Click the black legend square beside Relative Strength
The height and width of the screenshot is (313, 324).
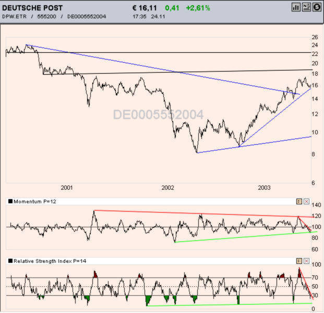(x=10, y=261)
